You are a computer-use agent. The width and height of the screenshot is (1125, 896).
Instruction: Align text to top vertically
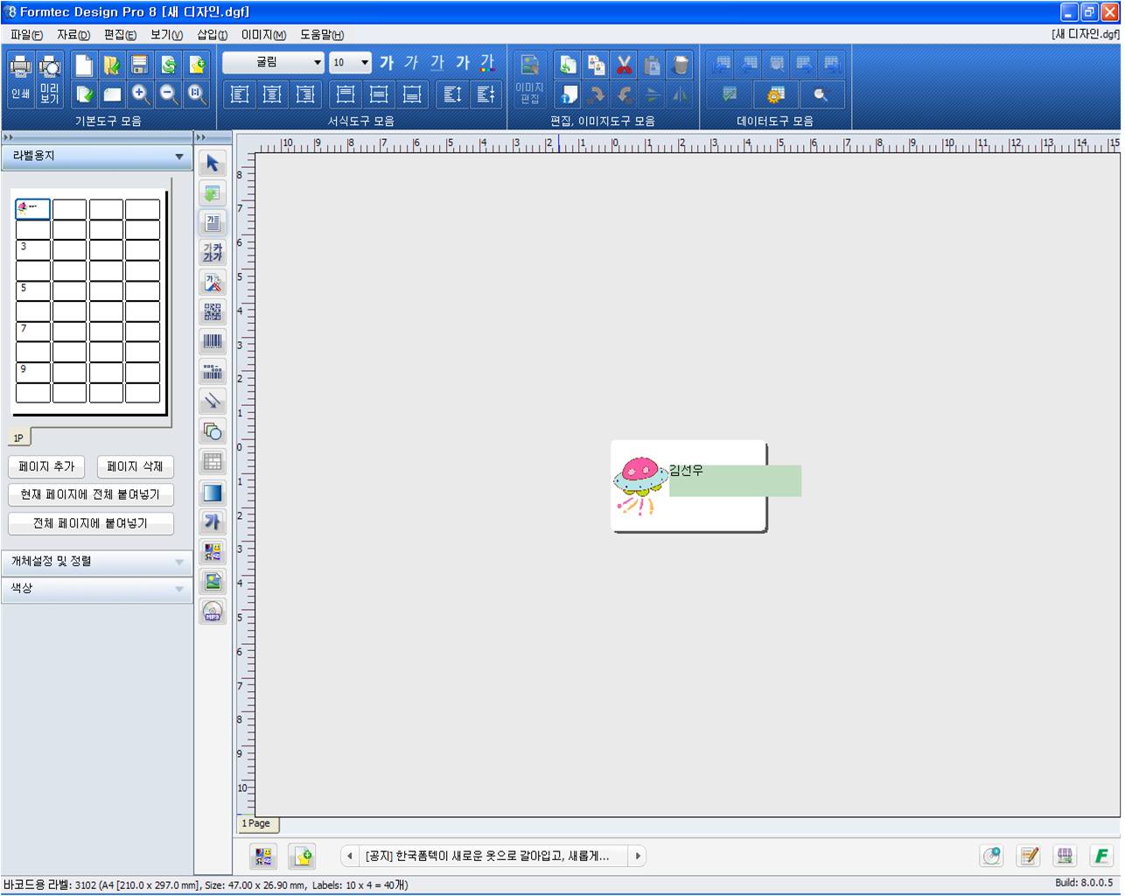(346, 94)
